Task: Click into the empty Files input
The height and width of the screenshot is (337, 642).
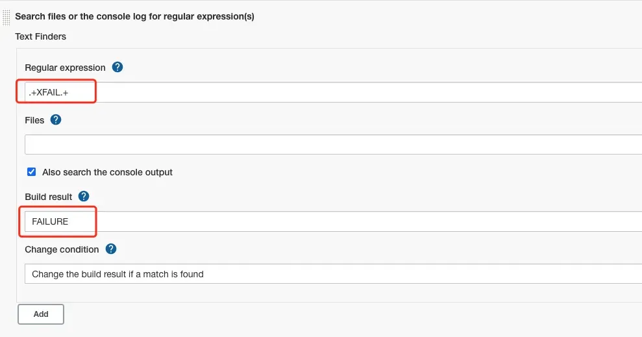Action: pos(333,145)
